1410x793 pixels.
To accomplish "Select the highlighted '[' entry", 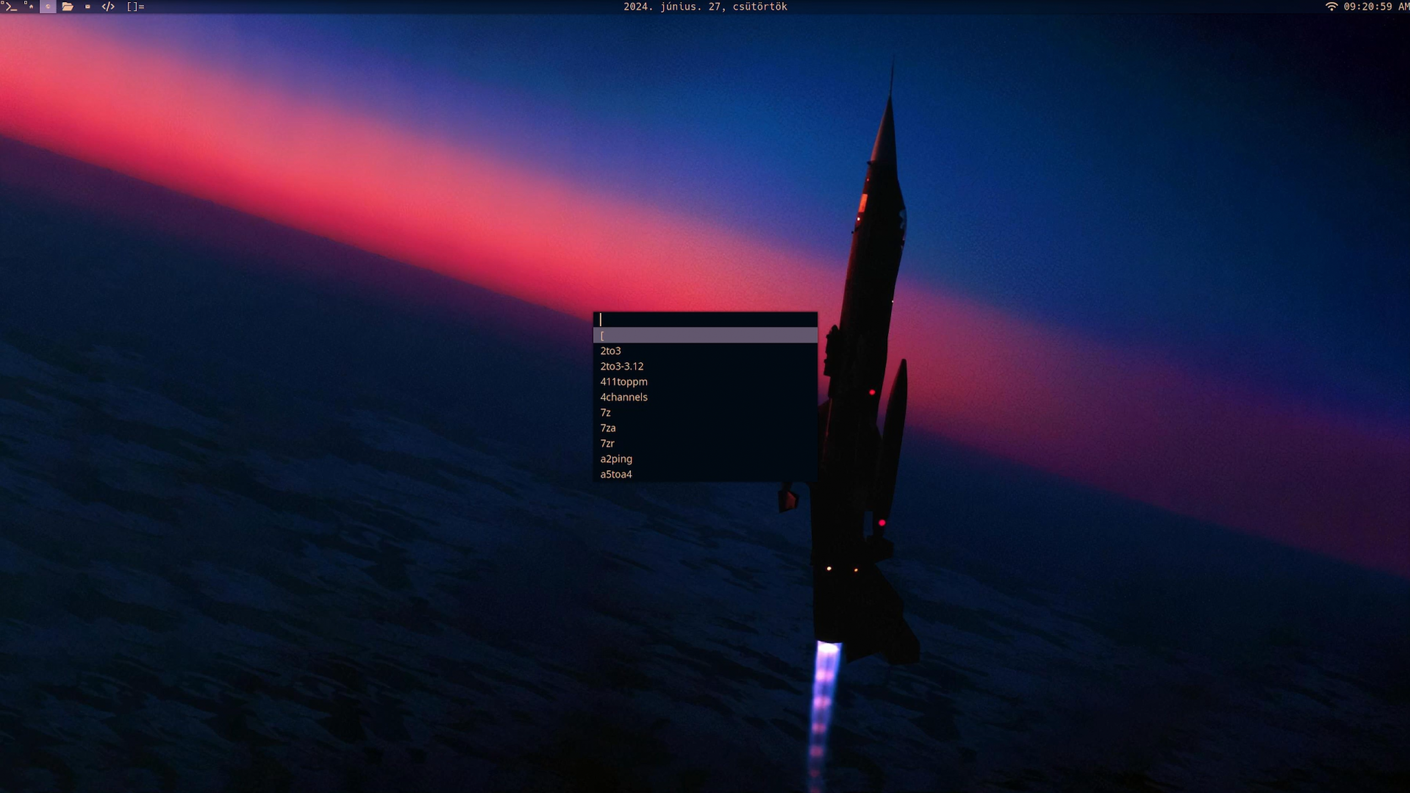I will (705, 335).
